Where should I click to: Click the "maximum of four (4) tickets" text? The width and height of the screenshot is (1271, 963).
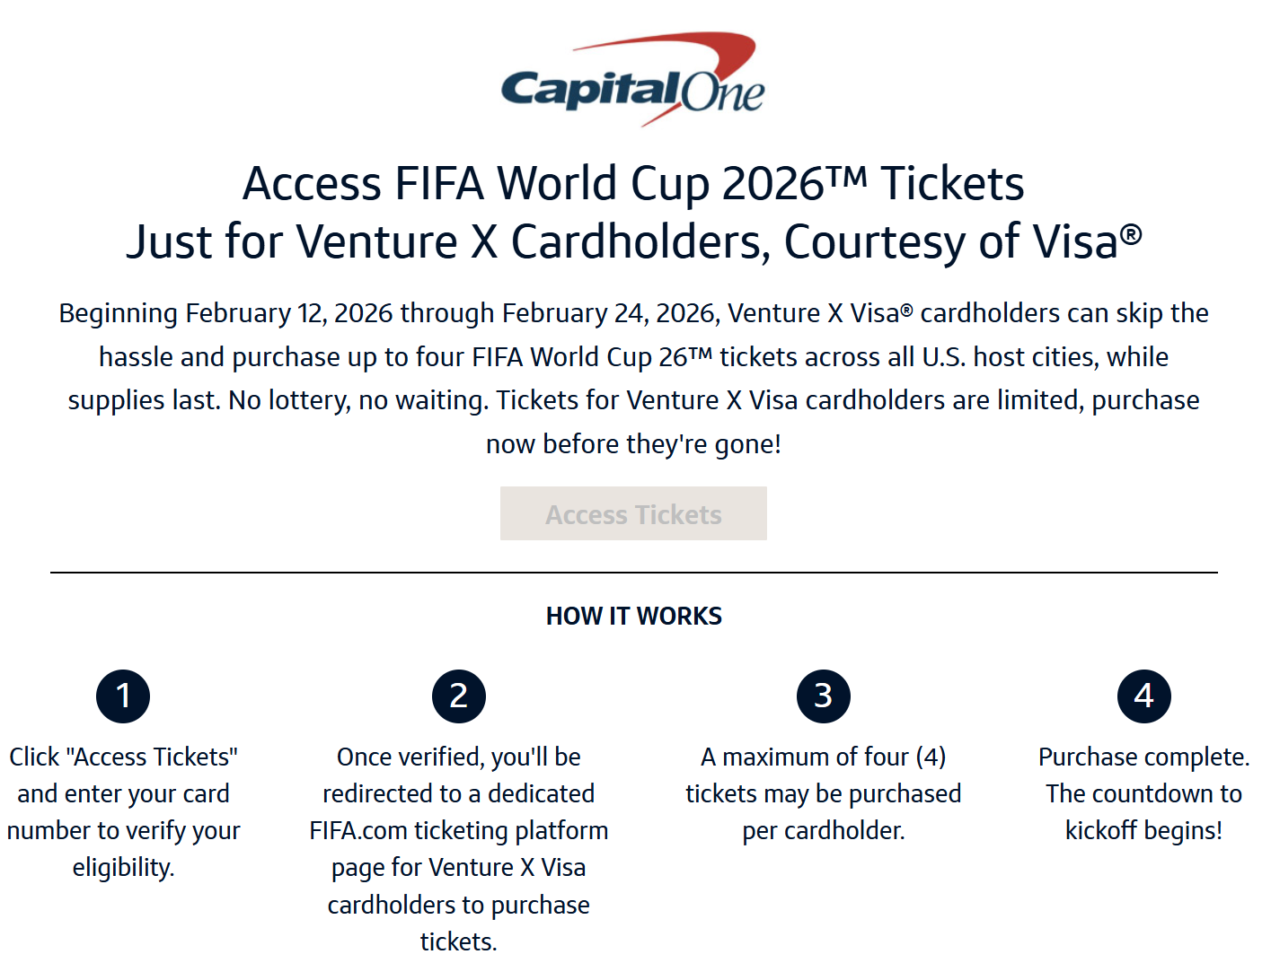823,775
